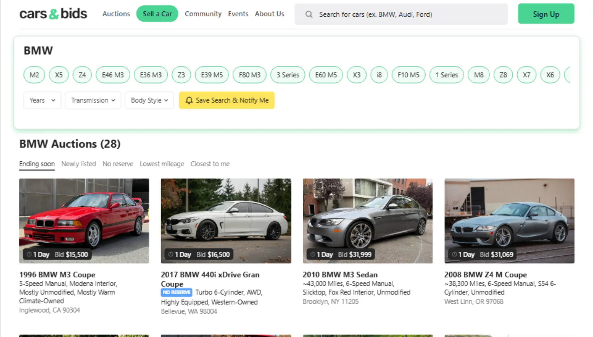Switch to the Newly listed tab
The image size is (593, 337).
78,164
